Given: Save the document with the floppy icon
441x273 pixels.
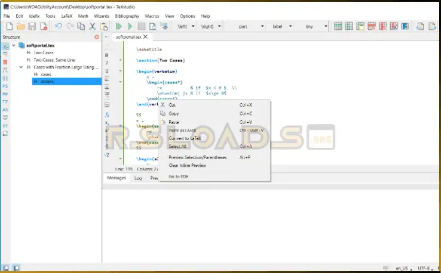Looking at the screenshot, I should click(32, 26).
